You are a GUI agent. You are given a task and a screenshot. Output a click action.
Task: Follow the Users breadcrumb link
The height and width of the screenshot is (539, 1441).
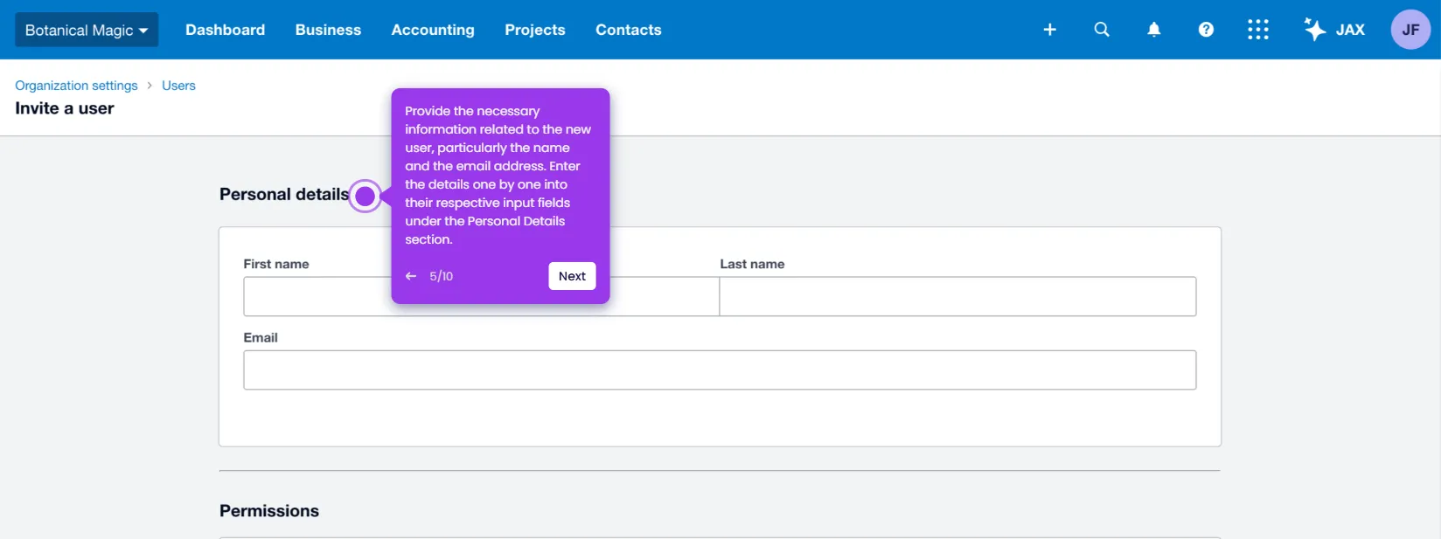[178, 86]
